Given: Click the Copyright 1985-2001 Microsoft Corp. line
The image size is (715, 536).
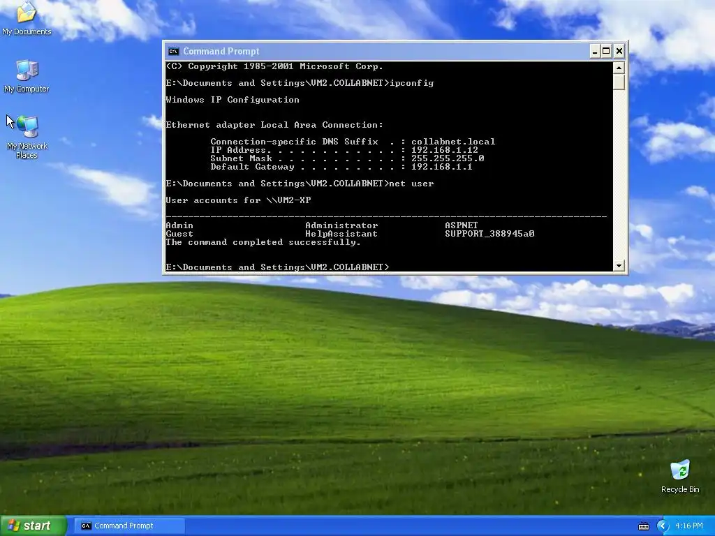Looking at the screenshot, I should coord(274,66).
